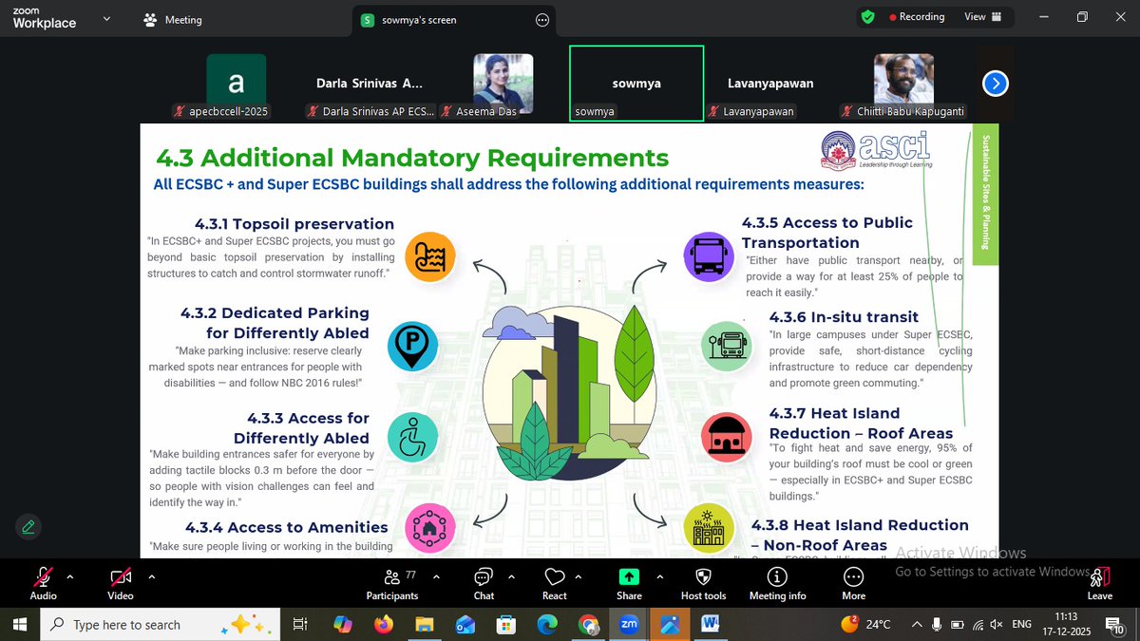Viewport: 1140px width, 641px height.
Task: Show hidden system tray icons
Action: 917,624
